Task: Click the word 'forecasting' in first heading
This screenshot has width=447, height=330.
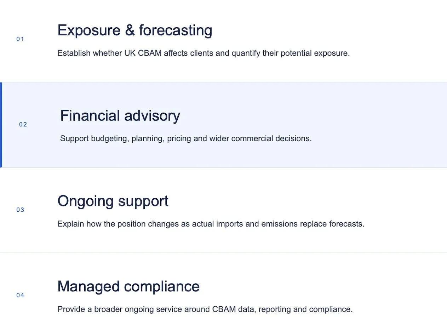Action: click(x=176, y=30)
